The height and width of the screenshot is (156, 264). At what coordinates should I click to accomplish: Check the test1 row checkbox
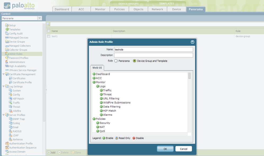pyautogui.click(x=48, y=36)
